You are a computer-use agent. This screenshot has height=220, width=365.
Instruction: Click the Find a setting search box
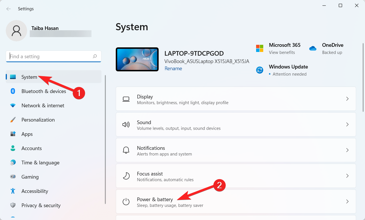point(53,56)
